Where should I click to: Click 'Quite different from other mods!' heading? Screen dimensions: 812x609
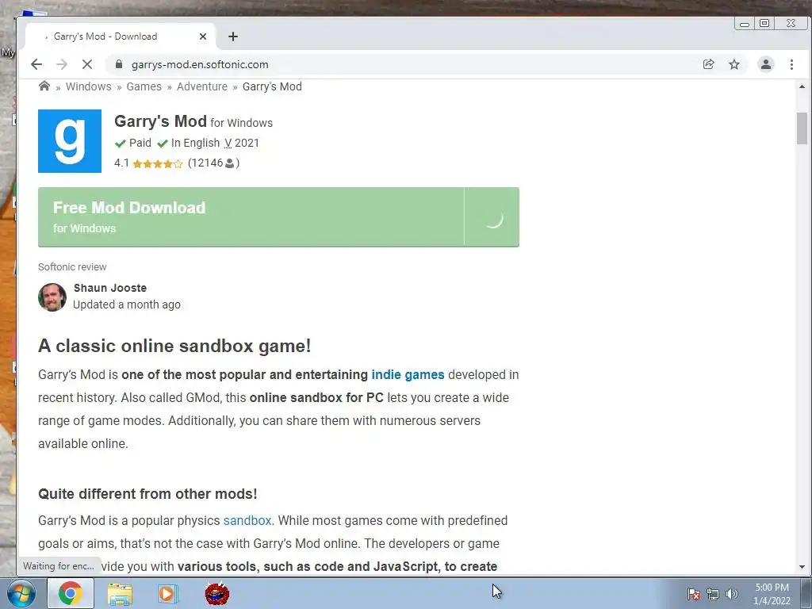pos(147,493)
